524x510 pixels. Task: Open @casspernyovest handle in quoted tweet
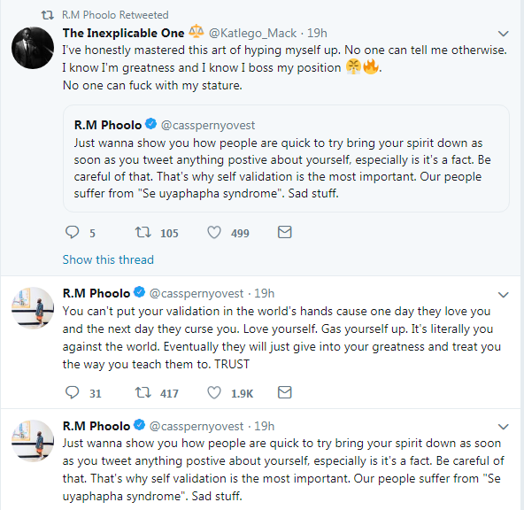[x=208, y=125]
